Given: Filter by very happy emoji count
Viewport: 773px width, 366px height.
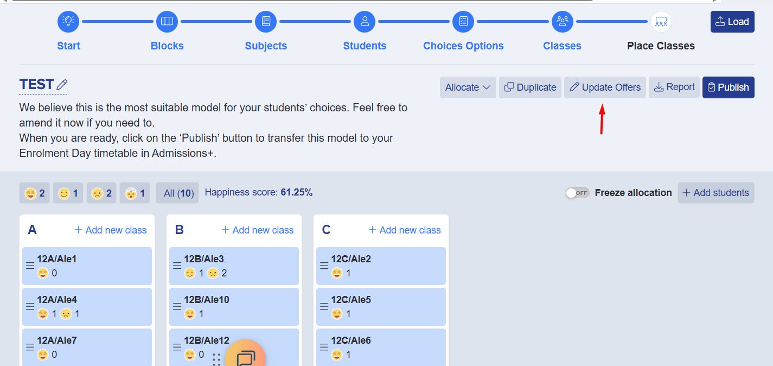Looking at the screenshot, I should click(35, 193).
